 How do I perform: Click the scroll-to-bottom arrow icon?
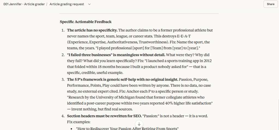(x=139, y=124)
